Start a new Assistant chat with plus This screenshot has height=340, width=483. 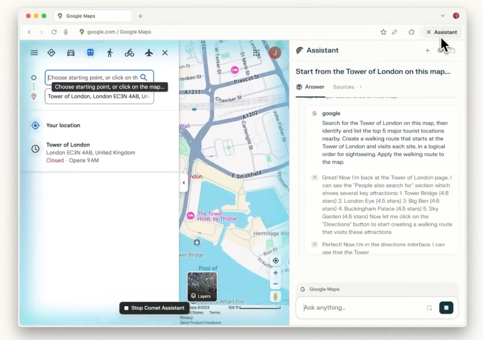tap(427, 51)
